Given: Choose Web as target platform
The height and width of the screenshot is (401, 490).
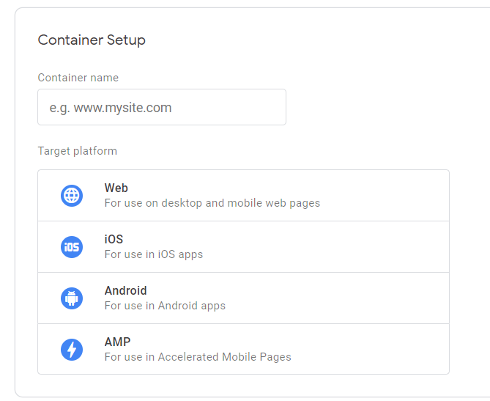Looking at the screenshot, I should [x=243, y=196].
